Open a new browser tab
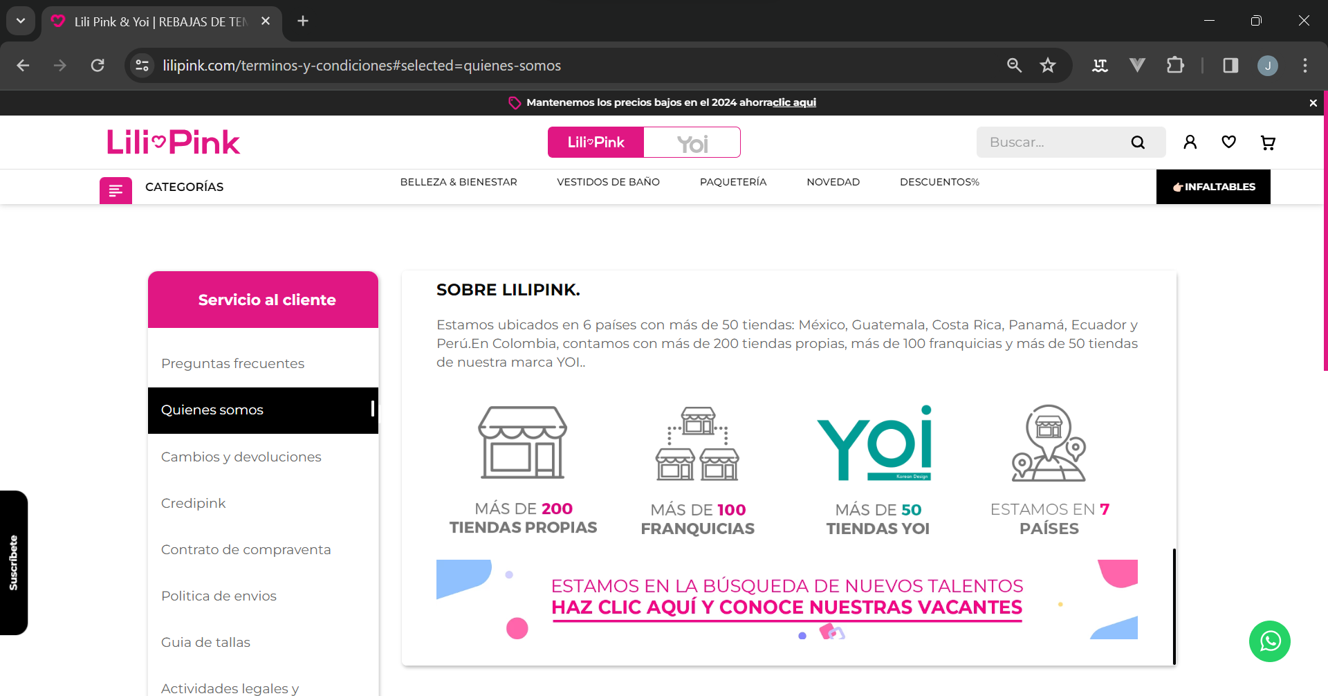The width and height of the screenshot is (1328, 696). pyautogui.click(x=303, y=21)
